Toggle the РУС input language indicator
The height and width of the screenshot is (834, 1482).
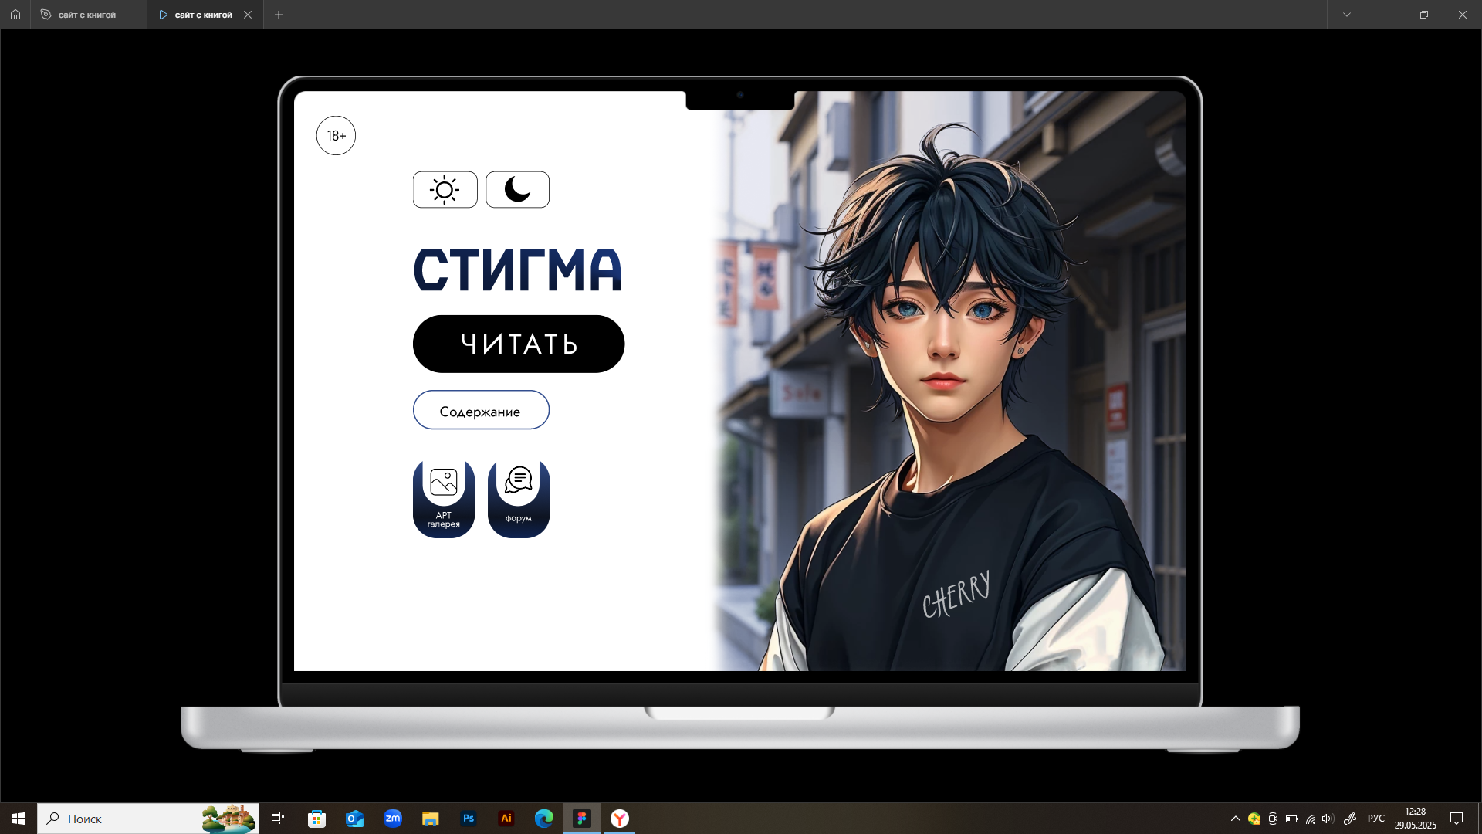(x=1375, y=819)
